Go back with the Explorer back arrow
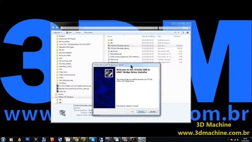The height and width of the screenshot is (142, 252). tap(53, 28)
